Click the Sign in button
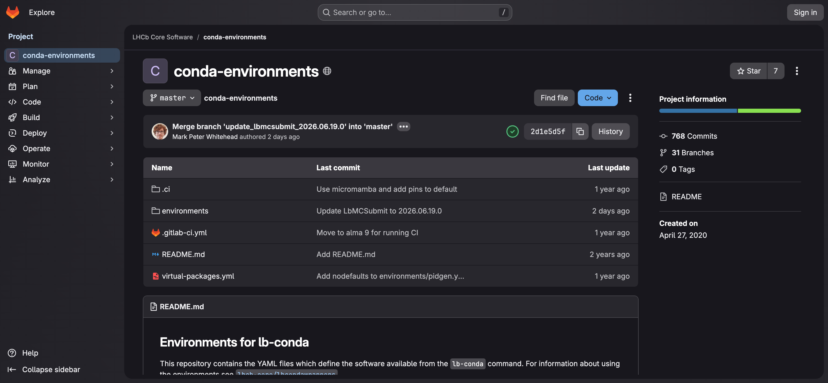 tap(805, 12)
